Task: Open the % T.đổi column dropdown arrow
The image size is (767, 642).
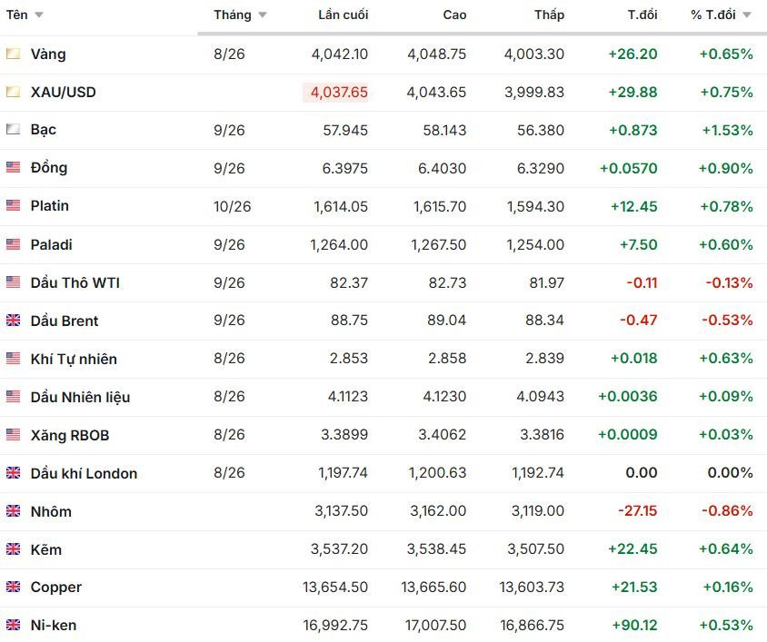Action: click(x=747, y=15)
